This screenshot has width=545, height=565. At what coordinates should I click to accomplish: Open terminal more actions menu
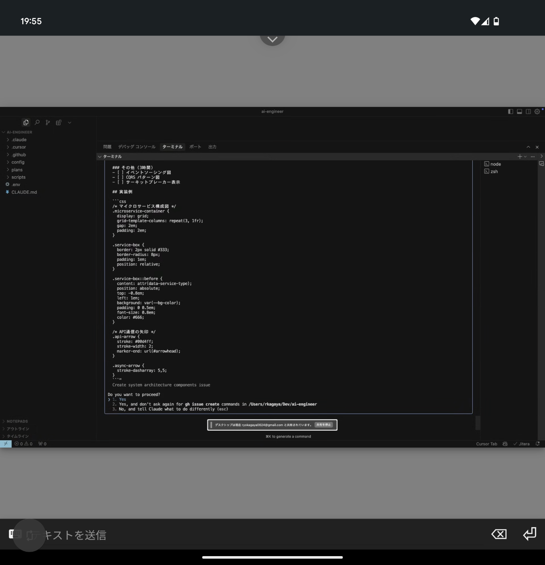point(533,157)
